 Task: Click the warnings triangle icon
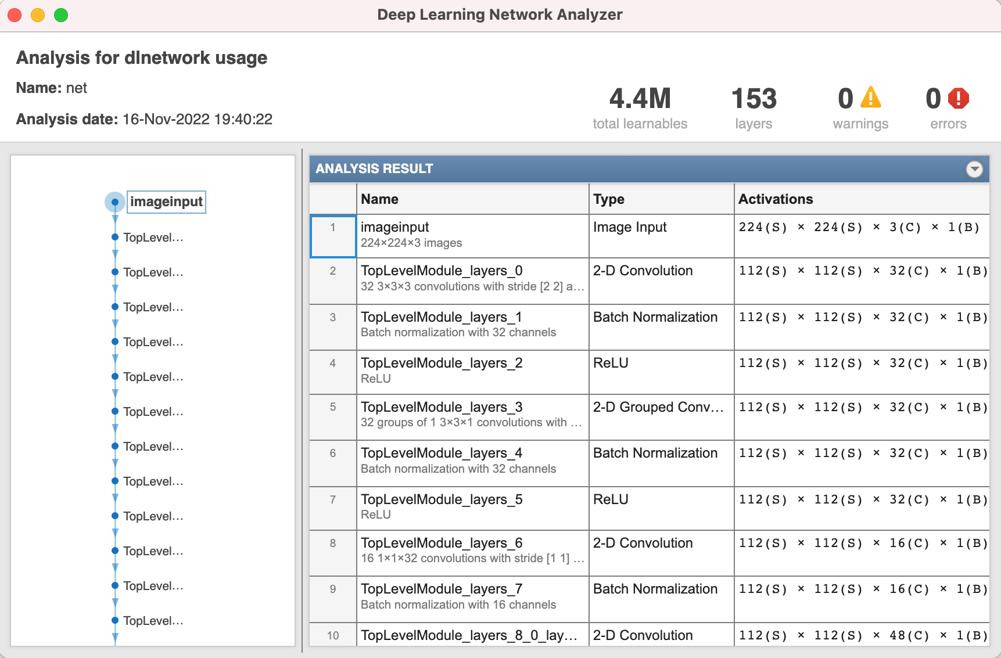[x=870, y=98]
